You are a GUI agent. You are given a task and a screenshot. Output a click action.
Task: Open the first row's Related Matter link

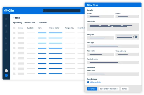click(56, 33)
